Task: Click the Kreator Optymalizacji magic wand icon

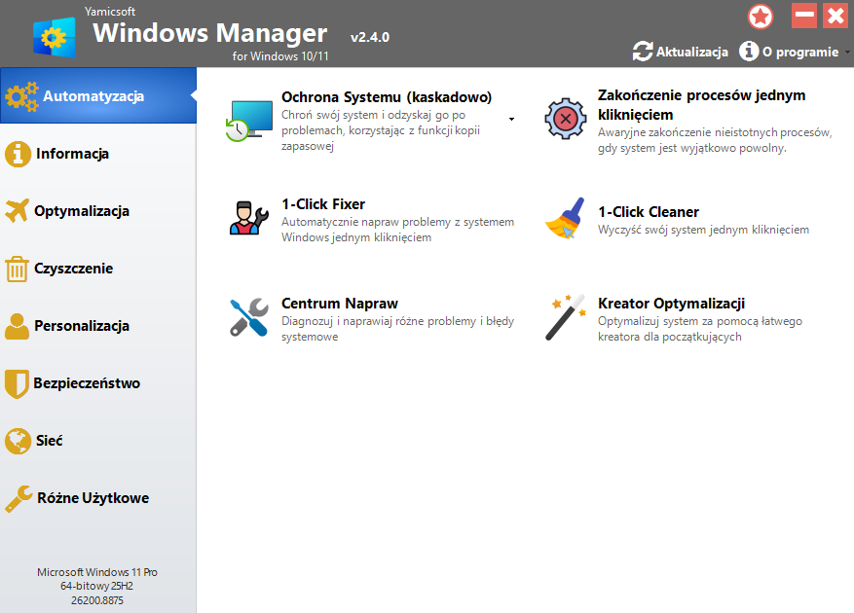Action: (x=566, y=317)
